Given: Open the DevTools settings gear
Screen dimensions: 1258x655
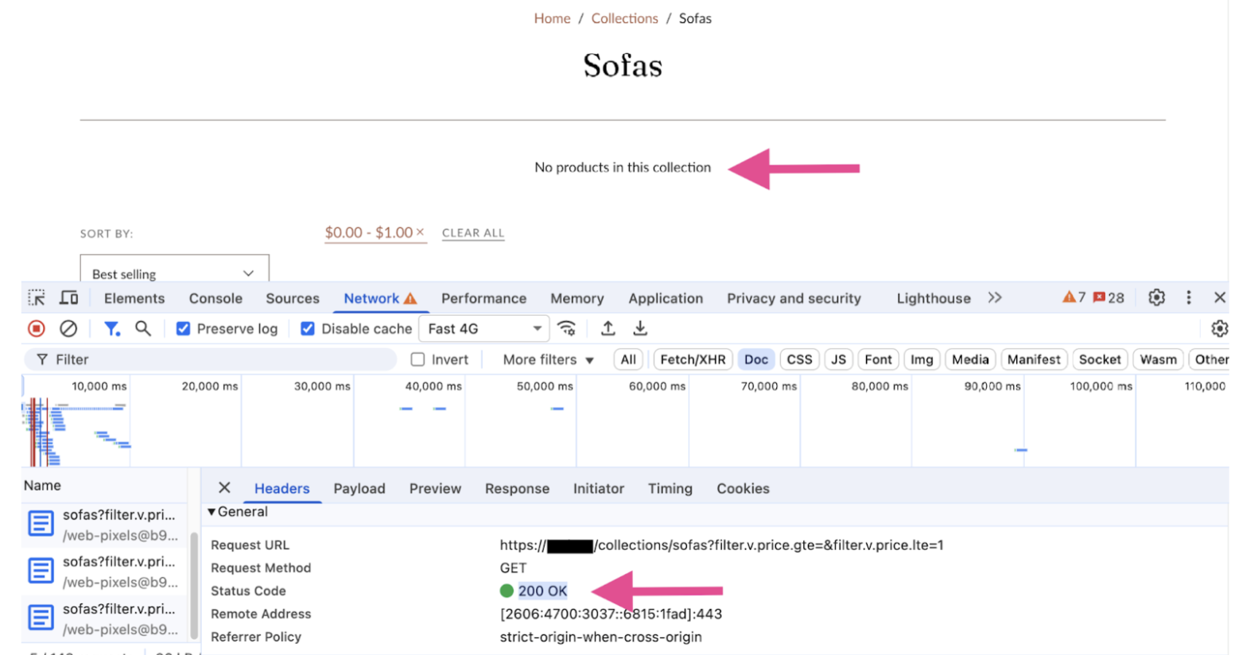Looking at the screenshot, I should tap(1156, 297).
